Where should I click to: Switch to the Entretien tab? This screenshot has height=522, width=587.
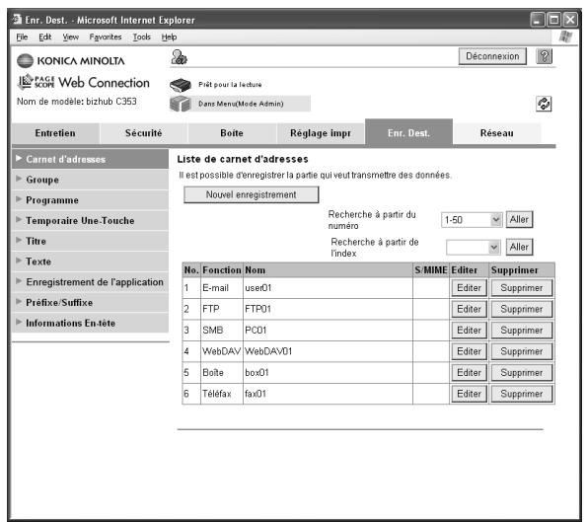click(x=55, y=133)
